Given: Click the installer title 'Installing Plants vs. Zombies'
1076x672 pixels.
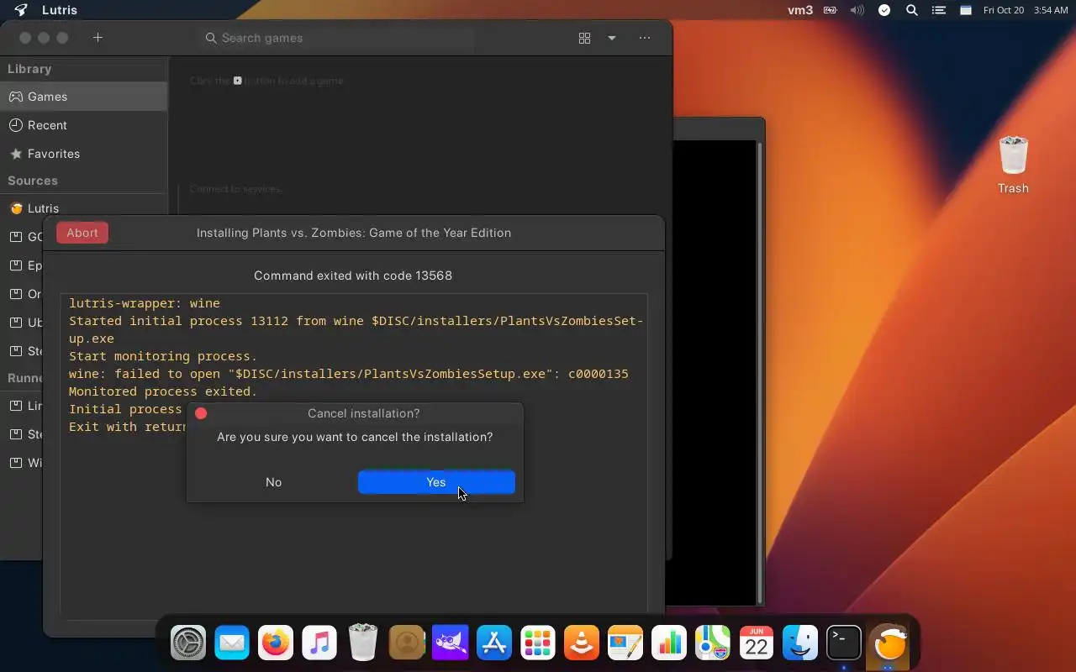Looking at the screenshot, I should point(354,233).
